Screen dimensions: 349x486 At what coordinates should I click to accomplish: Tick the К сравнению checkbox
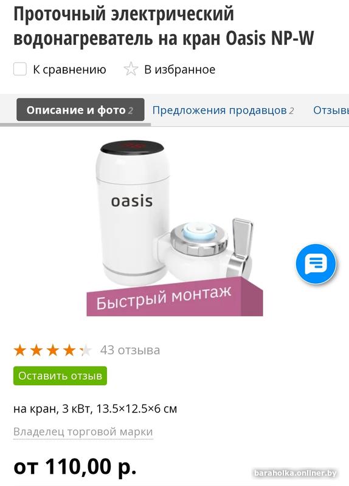click(x=20, y=69)
